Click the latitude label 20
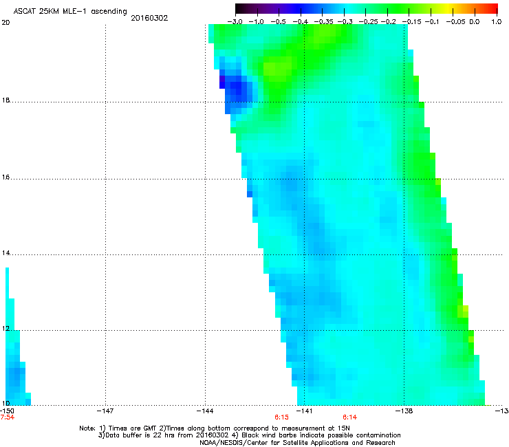Viewport: 509px width, 447px height. (6, 23)
